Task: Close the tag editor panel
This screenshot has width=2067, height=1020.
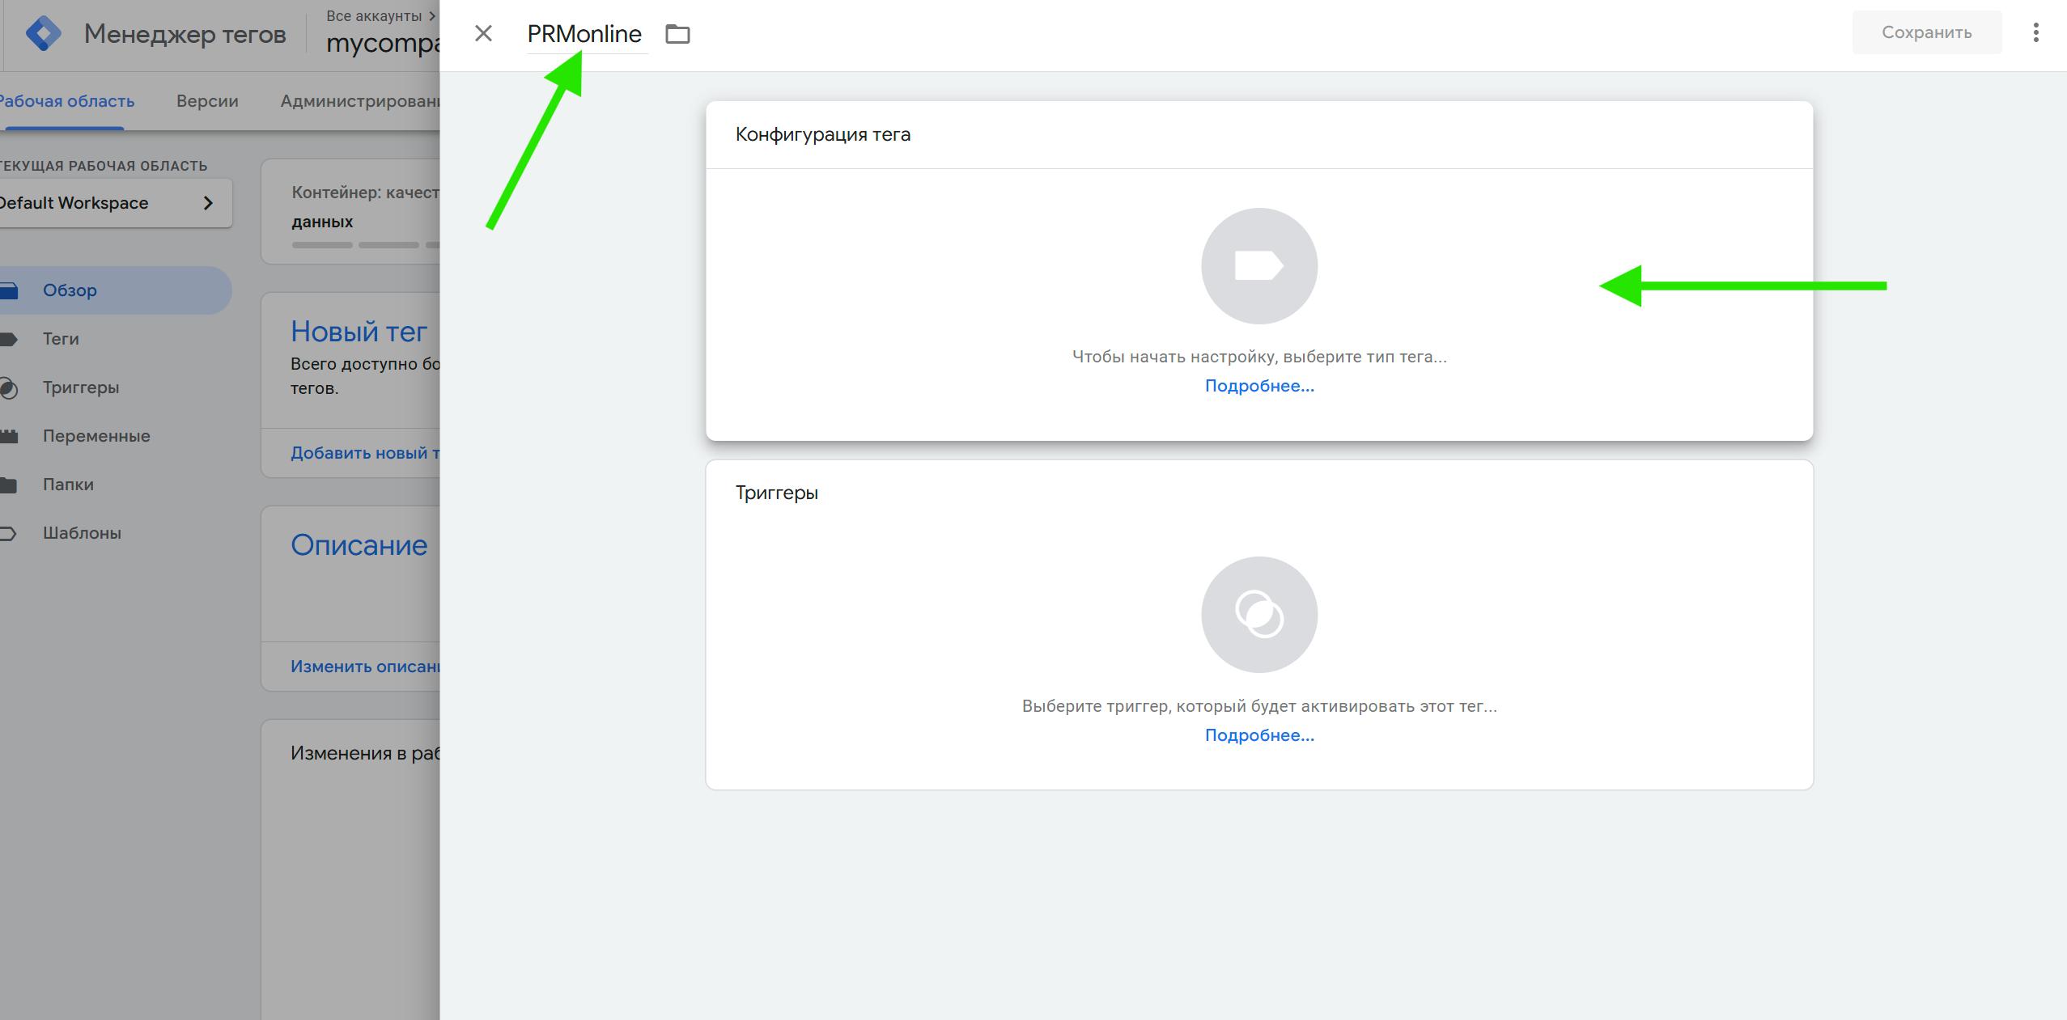Action: coord(483,33)
